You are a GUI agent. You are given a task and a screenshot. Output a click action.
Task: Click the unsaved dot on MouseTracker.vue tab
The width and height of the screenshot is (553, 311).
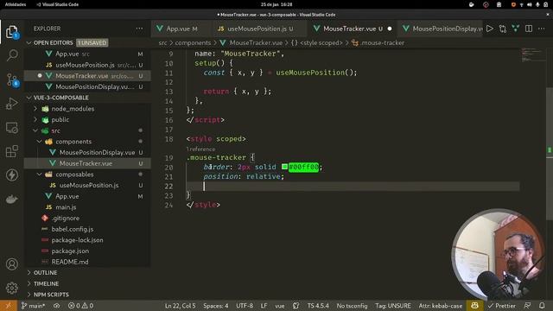390,29
